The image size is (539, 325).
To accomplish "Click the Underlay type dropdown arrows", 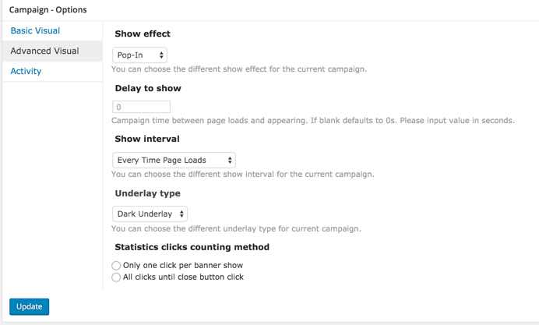I will tap(181, 214).
